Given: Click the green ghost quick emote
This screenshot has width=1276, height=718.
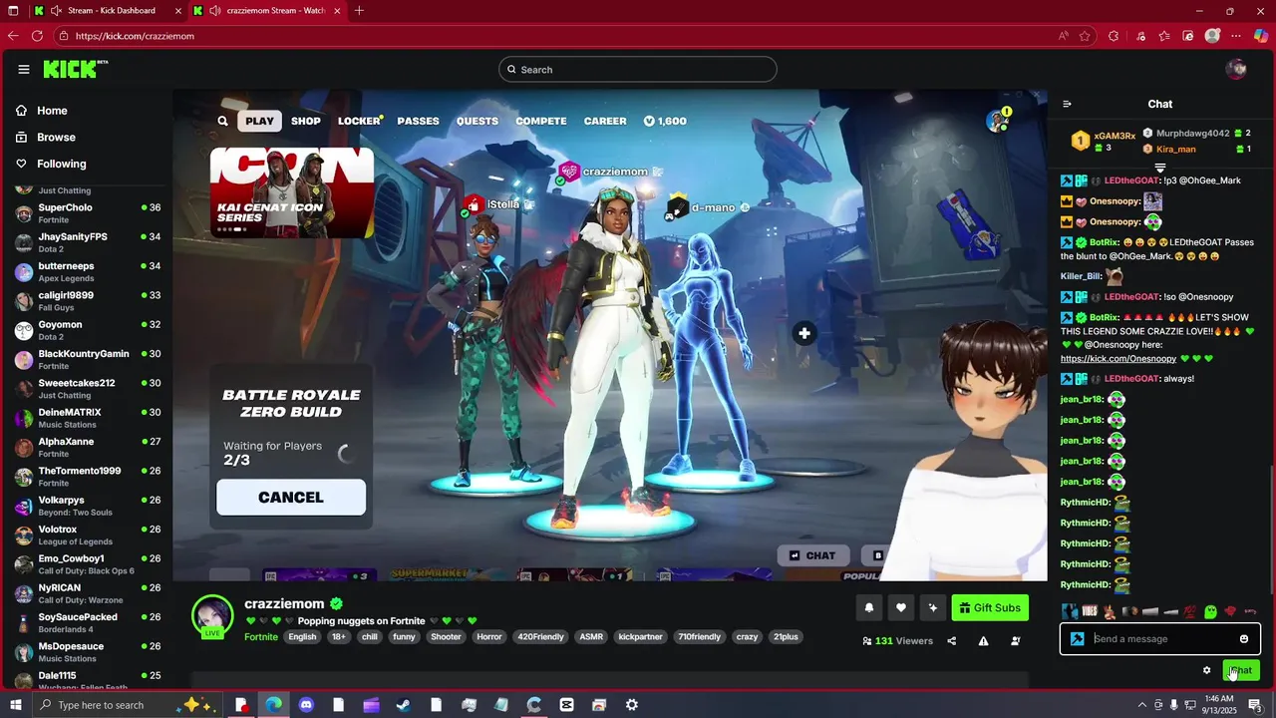Looking at the screenshot, I should pyautogui.click(x=1210, y=611).
